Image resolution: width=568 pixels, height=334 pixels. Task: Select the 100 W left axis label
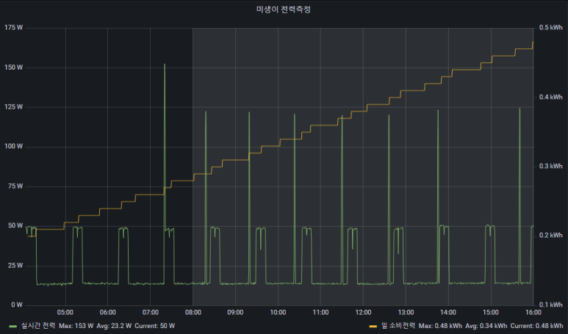13,146
